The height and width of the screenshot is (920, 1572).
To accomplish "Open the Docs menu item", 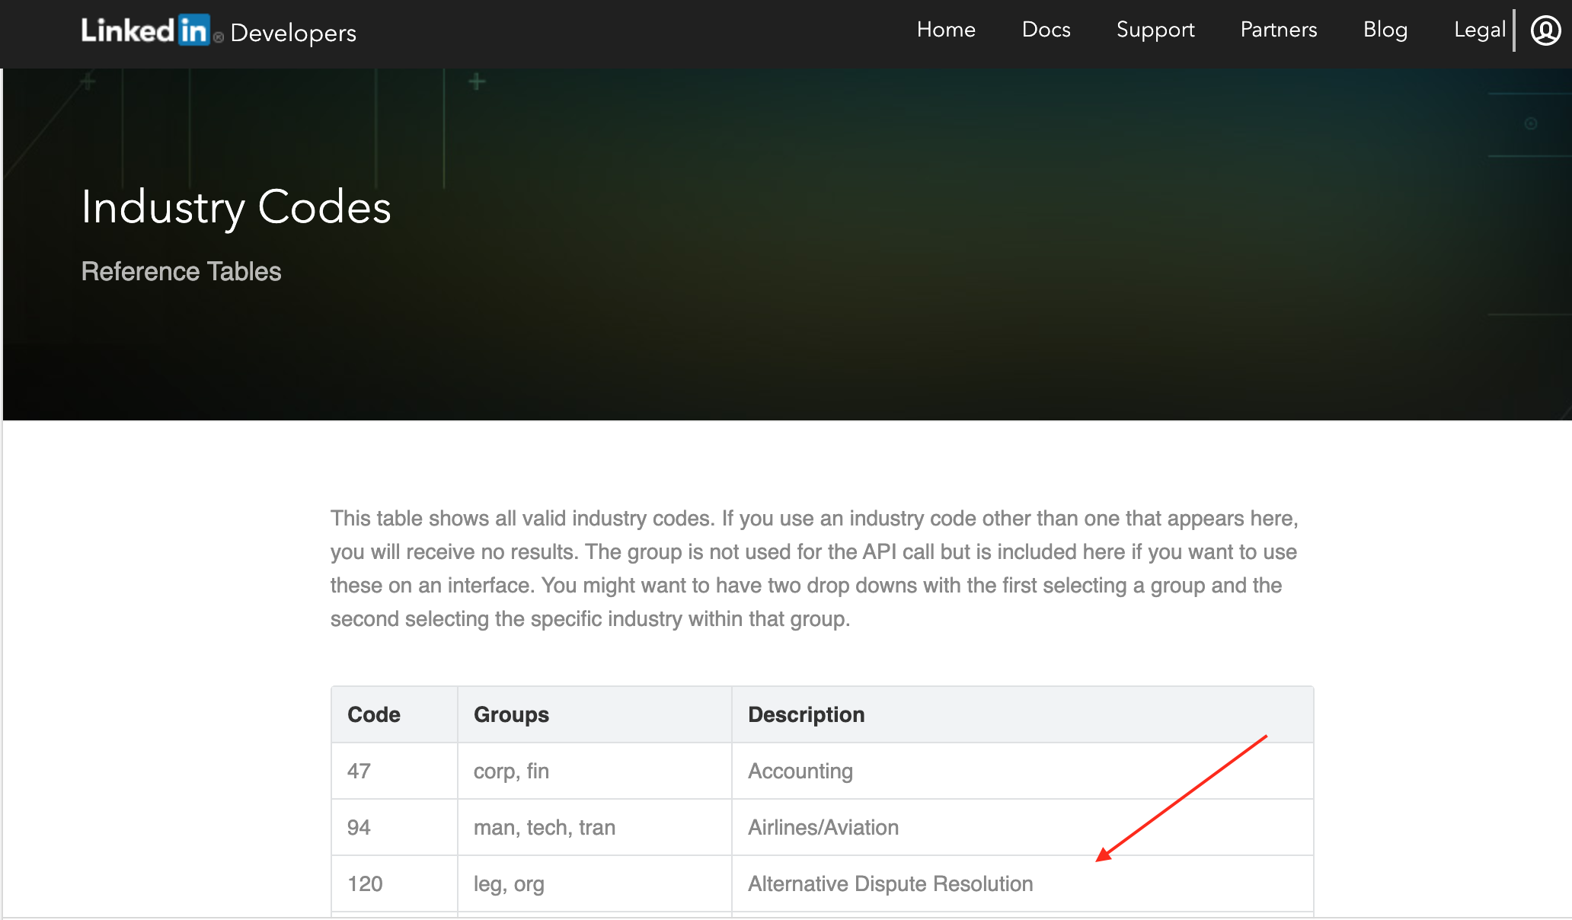I will tap(1046, 30).
